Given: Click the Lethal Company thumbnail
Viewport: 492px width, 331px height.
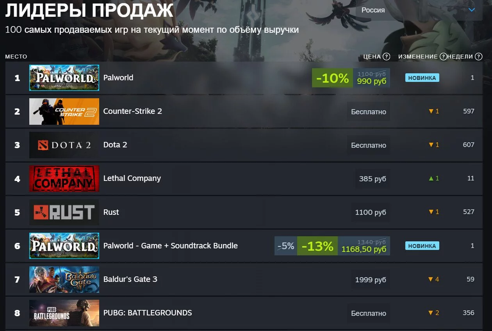Looking at the screenshot, I should 64,179.
